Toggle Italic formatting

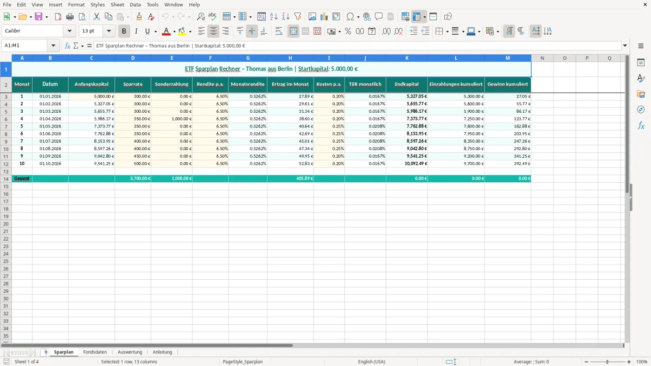(x=136, y=31)
